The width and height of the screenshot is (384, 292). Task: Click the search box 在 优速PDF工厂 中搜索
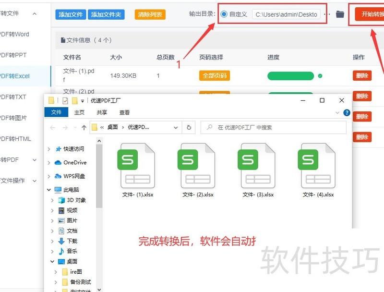click(273, 127)
